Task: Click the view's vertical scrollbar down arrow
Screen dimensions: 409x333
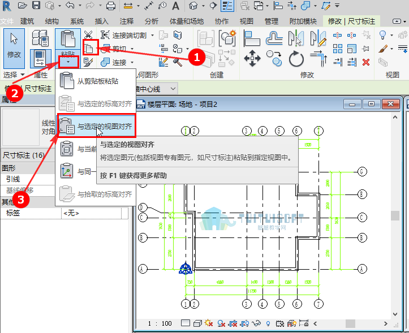Action: (395, 314)
